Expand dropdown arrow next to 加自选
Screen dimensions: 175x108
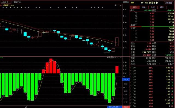pyautogui.click(x=10, y=2)
